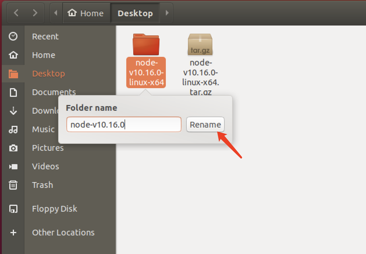Open Pictures via the camera sidebar icon

point(13,148)
